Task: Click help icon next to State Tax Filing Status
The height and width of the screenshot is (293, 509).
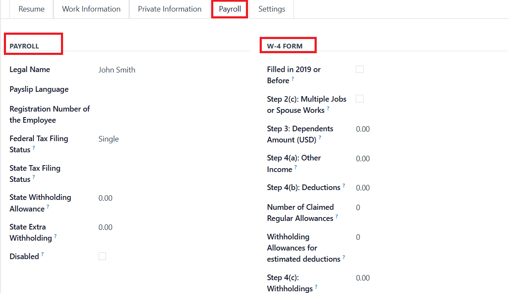Action: pos(34,177)
